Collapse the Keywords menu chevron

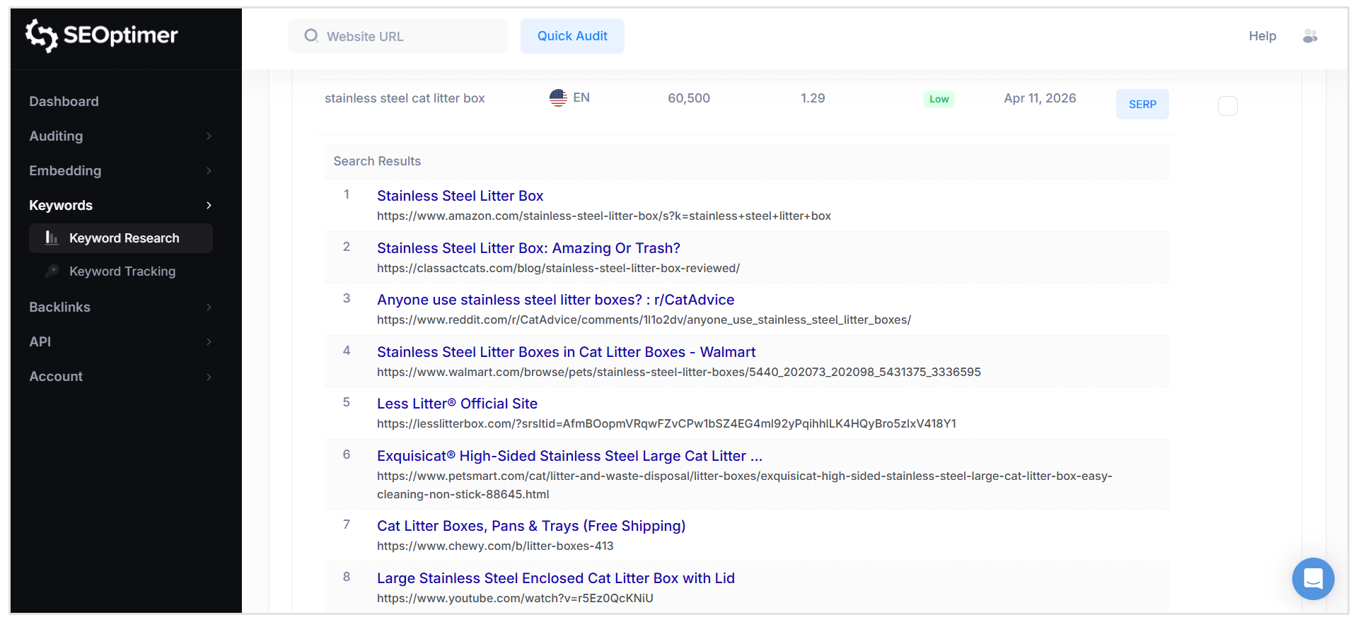pos(209,205)
